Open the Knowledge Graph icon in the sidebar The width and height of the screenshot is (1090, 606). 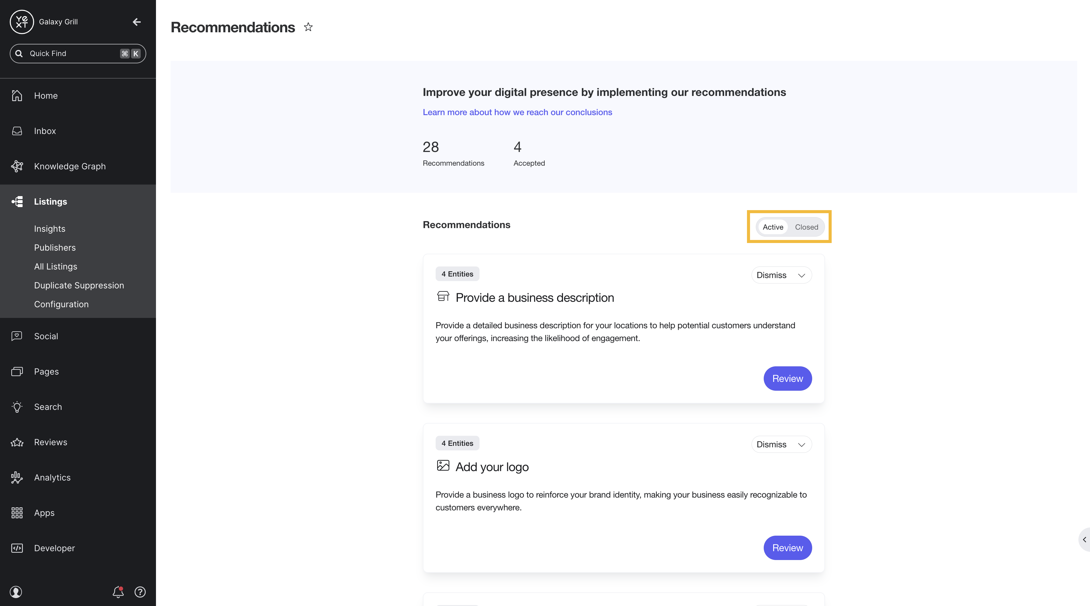[17, 166]
